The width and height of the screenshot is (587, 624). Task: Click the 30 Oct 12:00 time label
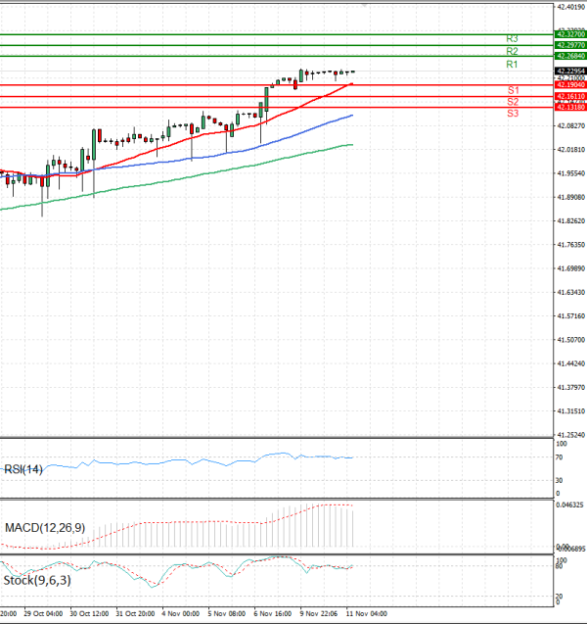pos(88,616)
